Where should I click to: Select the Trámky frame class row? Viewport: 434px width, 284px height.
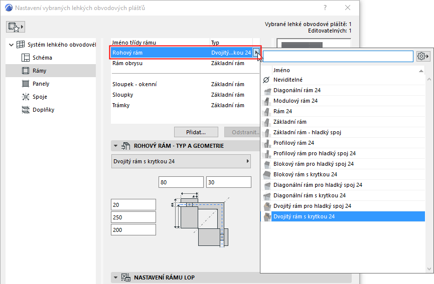tap(185, 105)
